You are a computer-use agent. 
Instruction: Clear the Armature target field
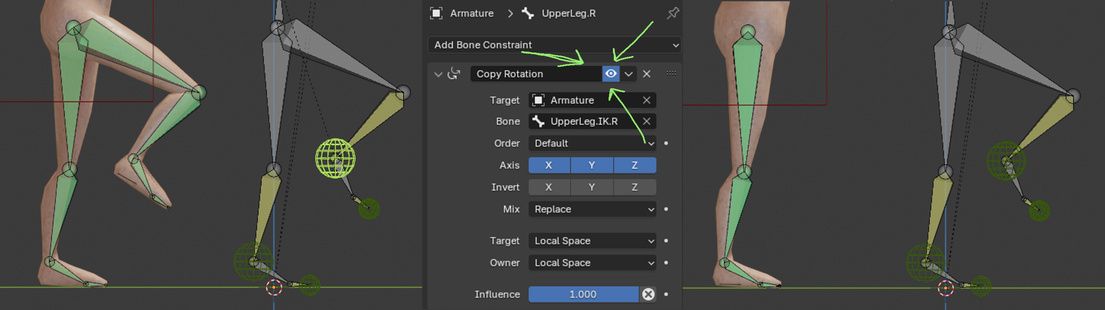[x=646, y=100]
